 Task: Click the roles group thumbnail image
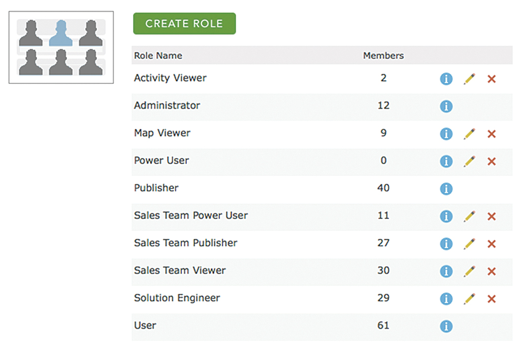click(61, 47)
